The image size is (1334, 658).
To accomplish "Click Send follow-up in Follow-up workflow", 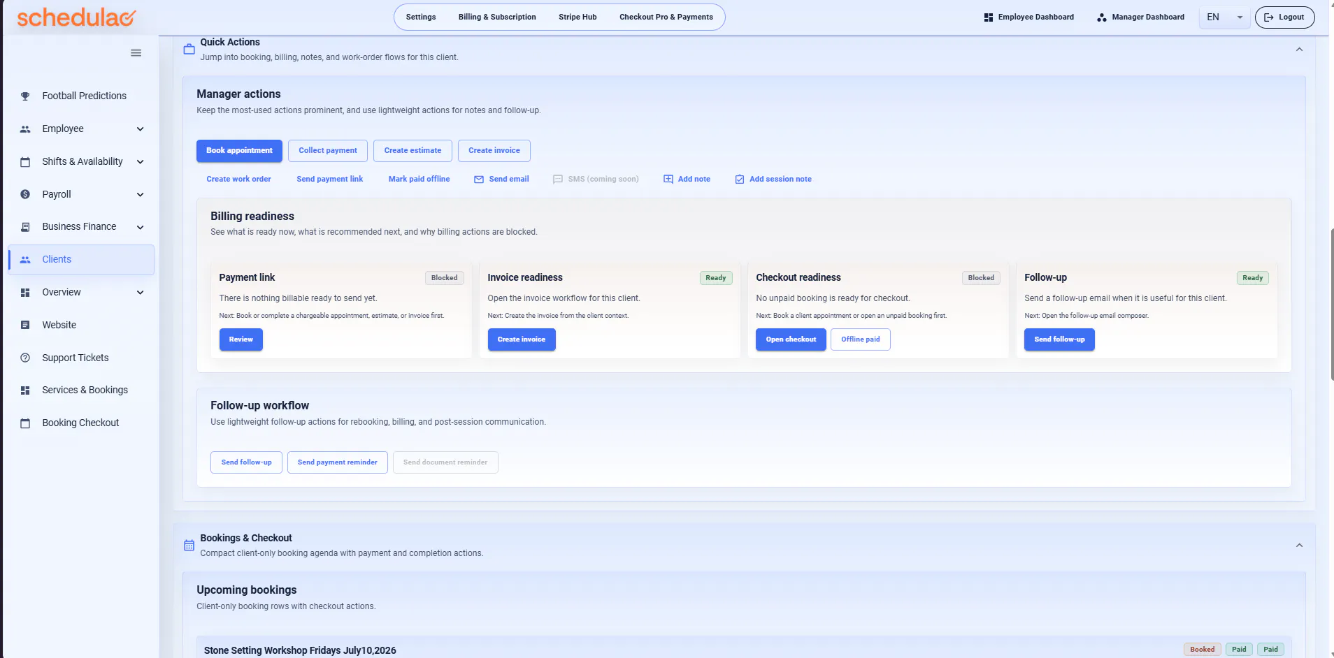I will (x=246, y=462).
